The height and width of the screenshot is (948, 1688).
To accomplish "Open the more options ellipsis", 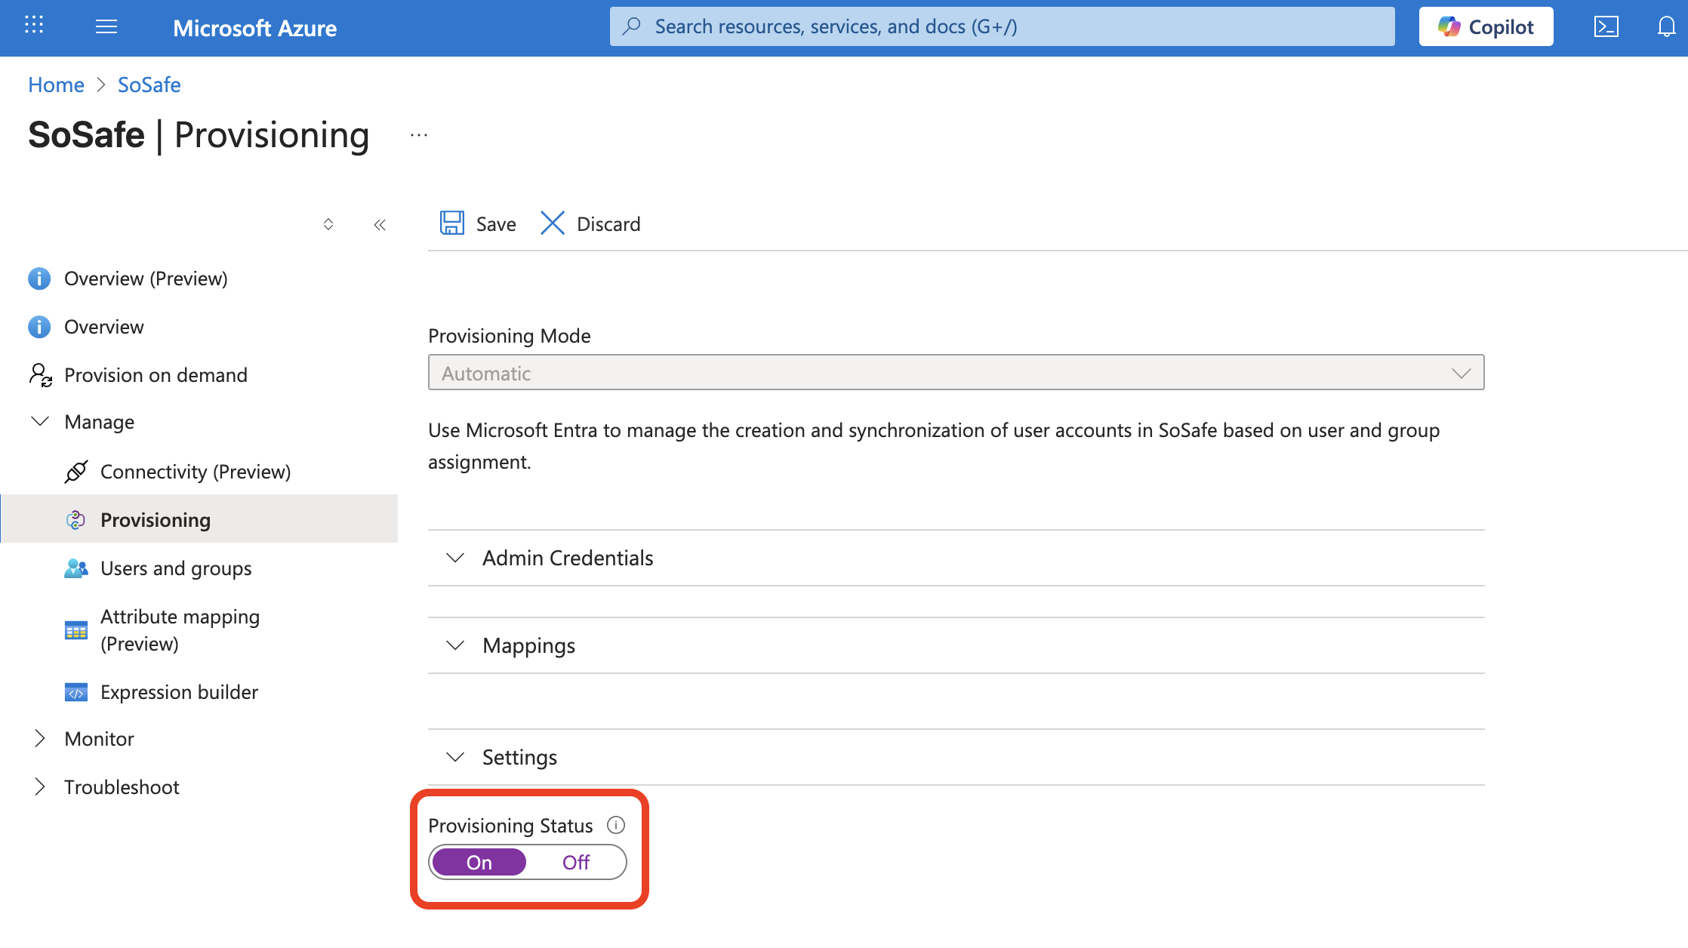I will click(x=419, y=136).
